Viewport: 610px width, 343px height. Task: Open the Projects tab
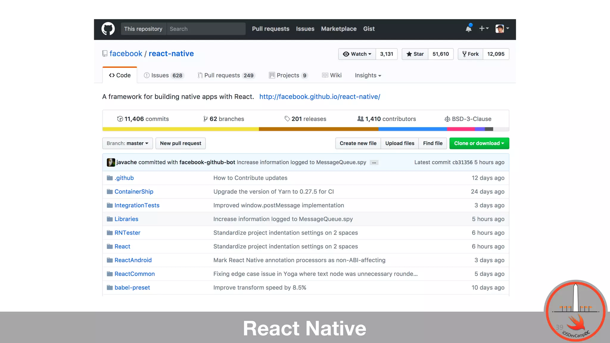click(288, 75)
